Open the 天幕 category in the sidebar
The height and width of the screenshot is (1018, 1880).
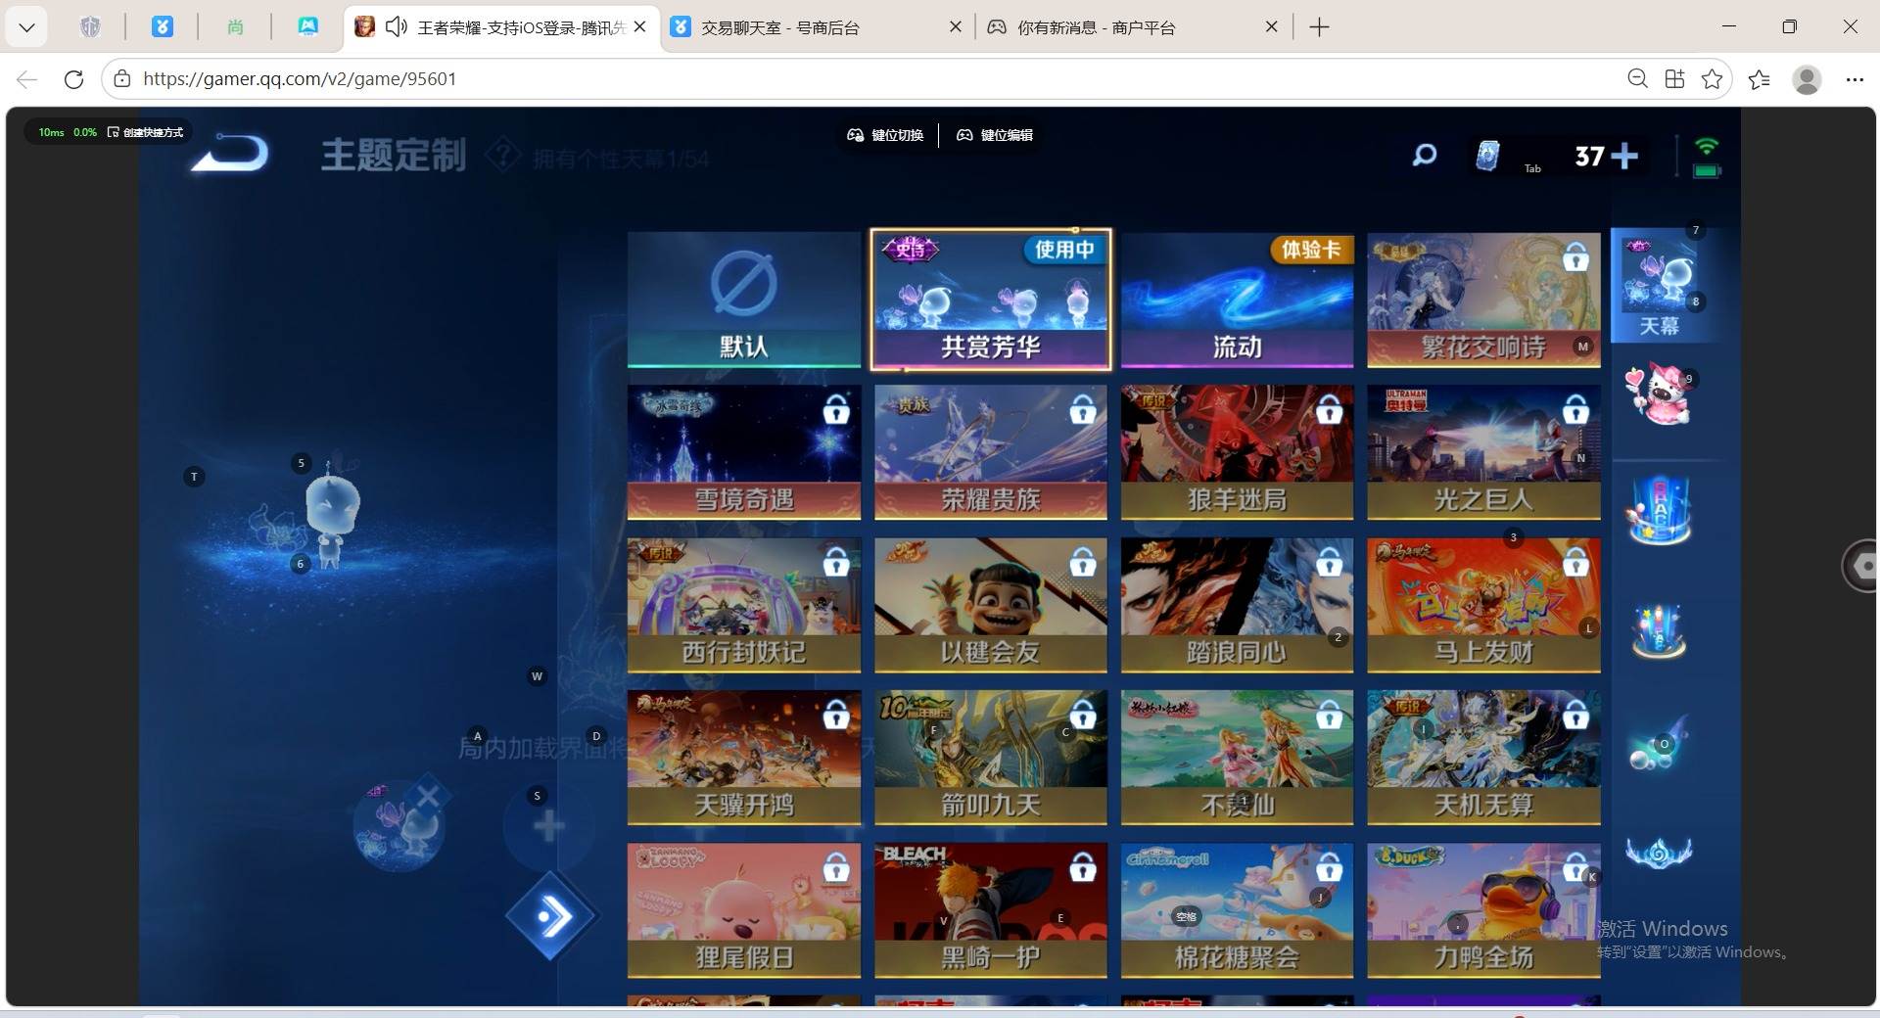1661,285
